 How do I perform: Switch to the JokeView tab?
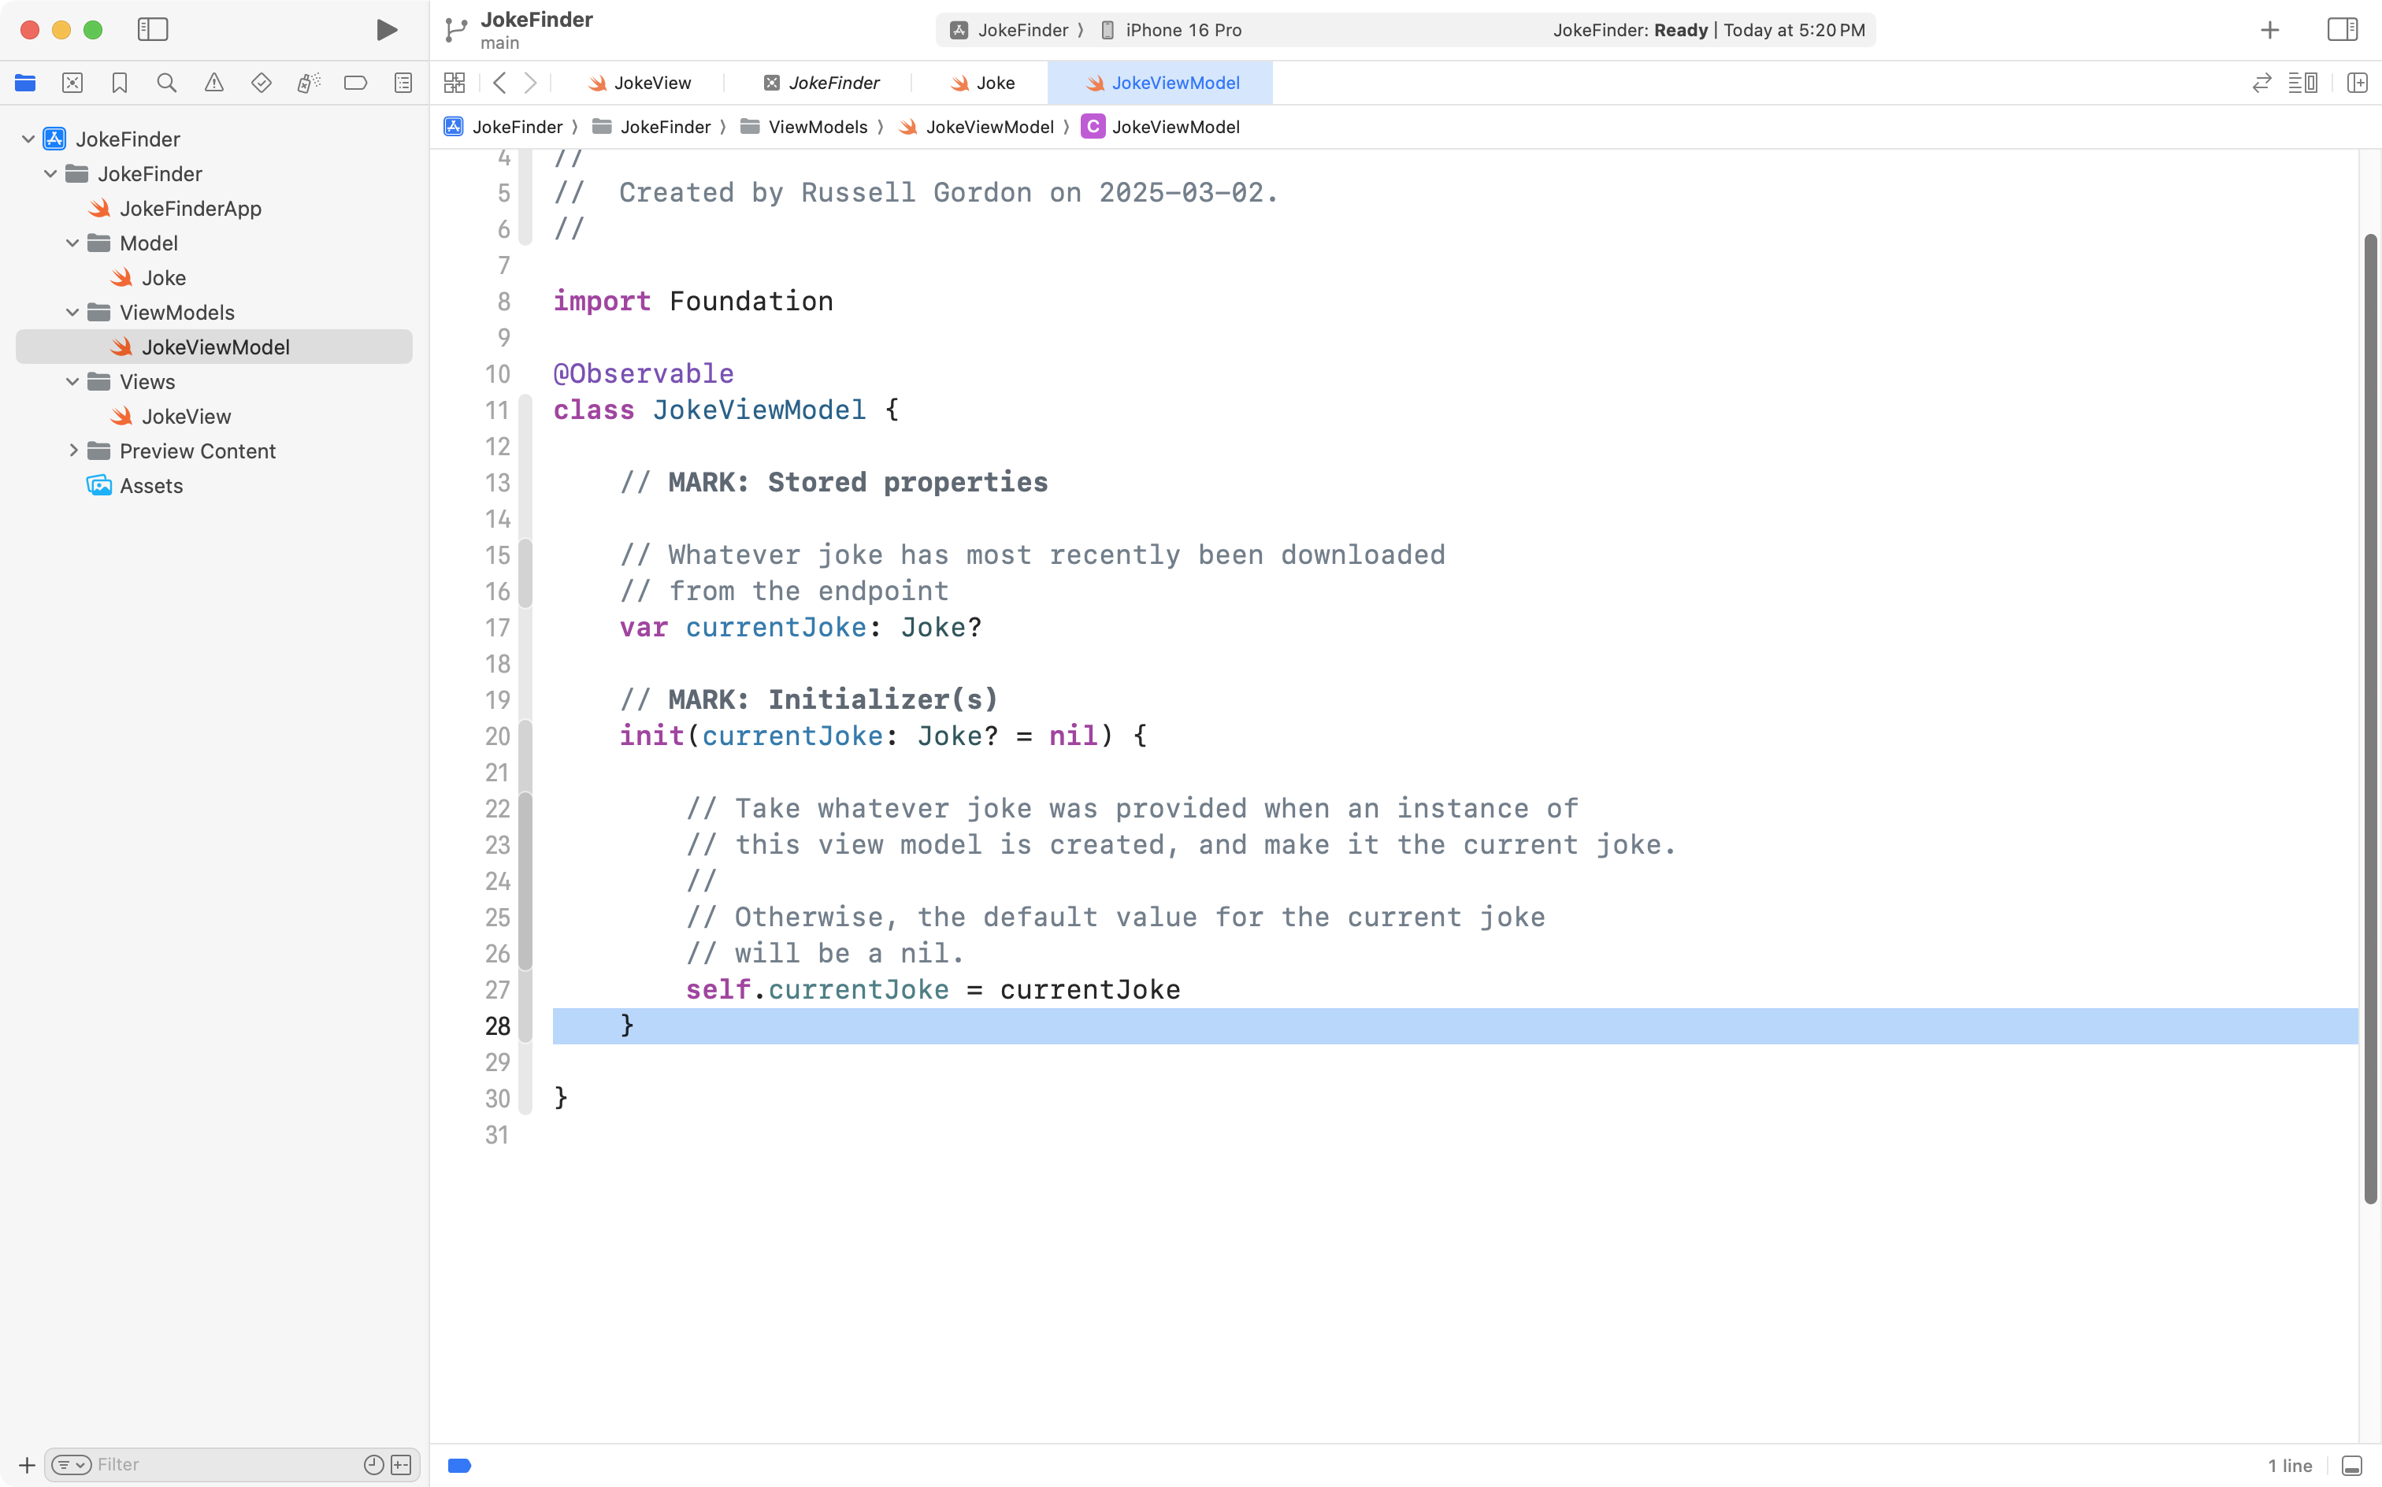pos(640,83)
